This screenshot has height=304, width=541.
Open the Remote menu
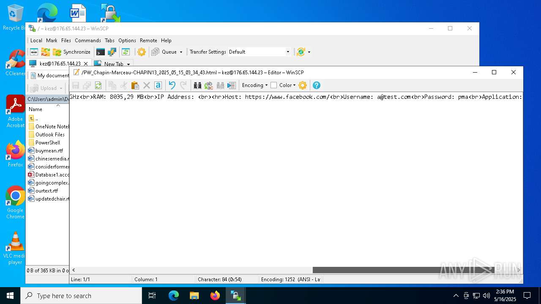[x=148, y=41]
